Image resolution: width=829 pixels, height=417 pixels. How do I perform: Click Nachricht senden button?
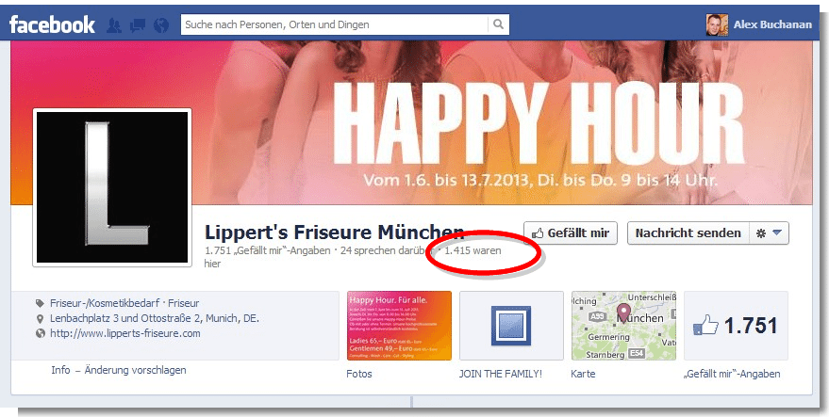click(x=688, y=233)
